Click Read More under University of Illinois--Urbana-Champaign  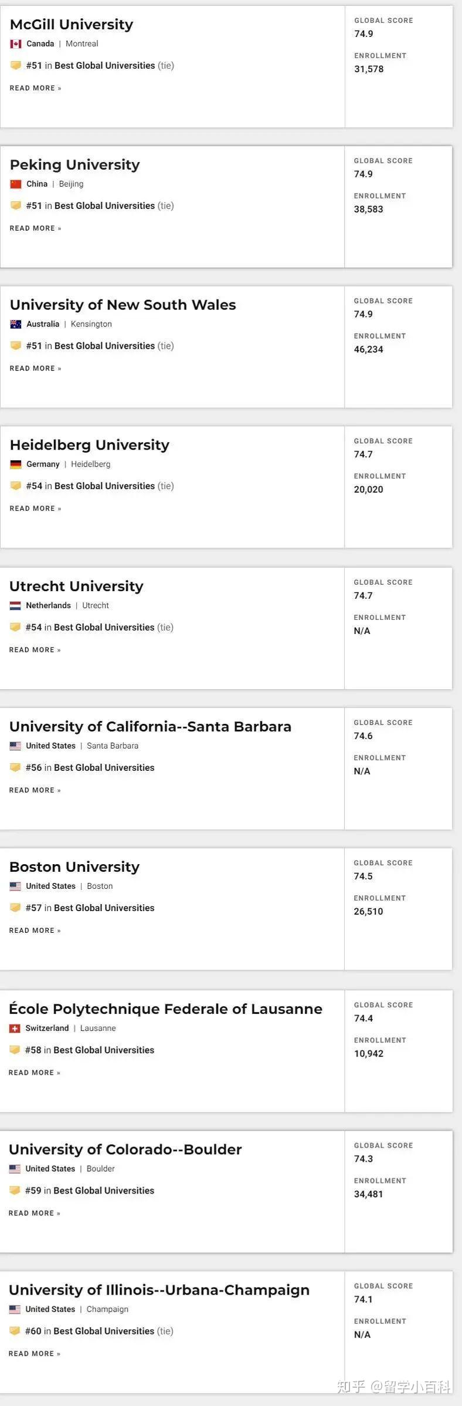point(34,1354)
